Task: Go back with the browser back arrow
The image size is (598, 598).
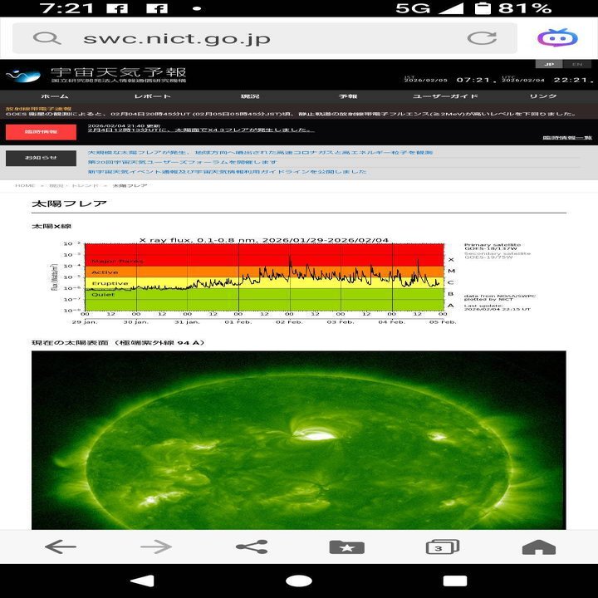Action: [x=61, y=547]
